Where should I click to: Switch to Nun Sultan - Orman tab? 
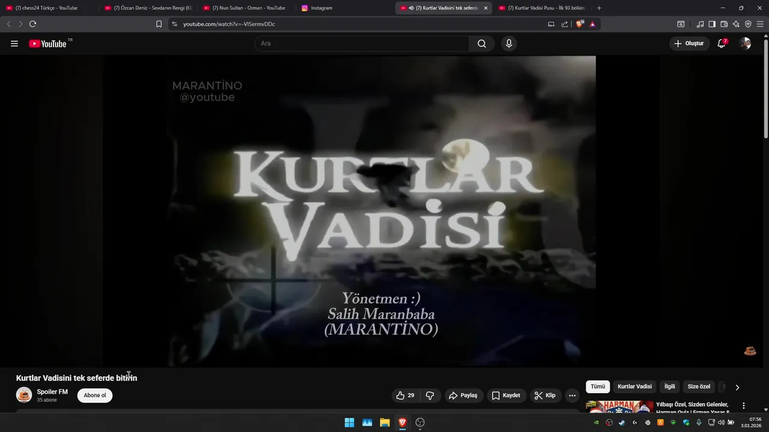click(x=247, y=8)
